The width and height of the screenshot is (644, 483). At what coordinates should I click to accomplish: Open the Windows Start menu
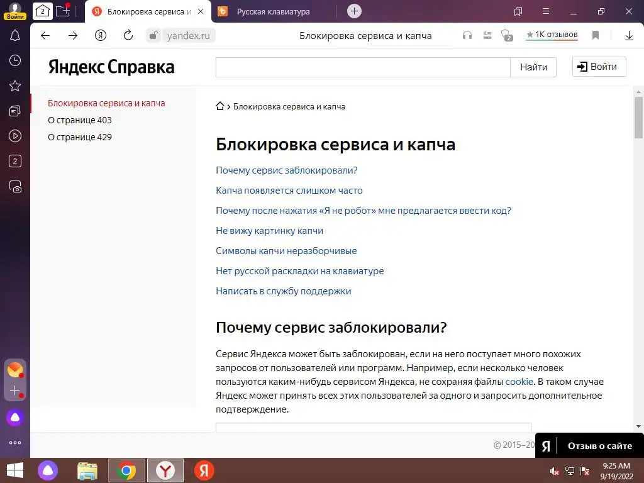[x=15, y=470]
